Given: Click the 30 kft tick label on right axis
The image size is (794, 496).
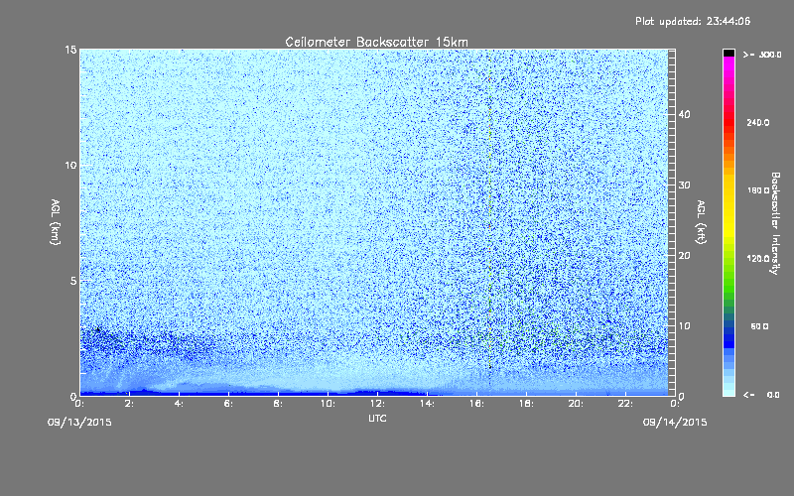Looking at the screenshot, I should (684, 186).
